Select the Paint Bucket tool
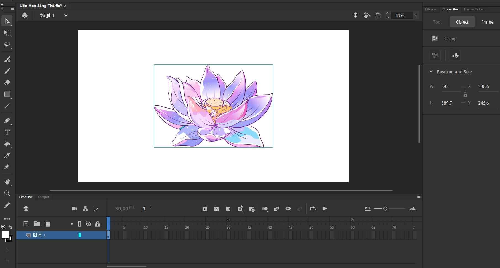This screenshot has width=500, height=268. pos(7,144)
